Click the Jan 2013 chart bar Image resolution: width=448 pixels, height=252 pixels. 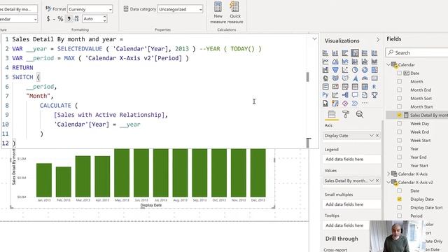[44, 180]
